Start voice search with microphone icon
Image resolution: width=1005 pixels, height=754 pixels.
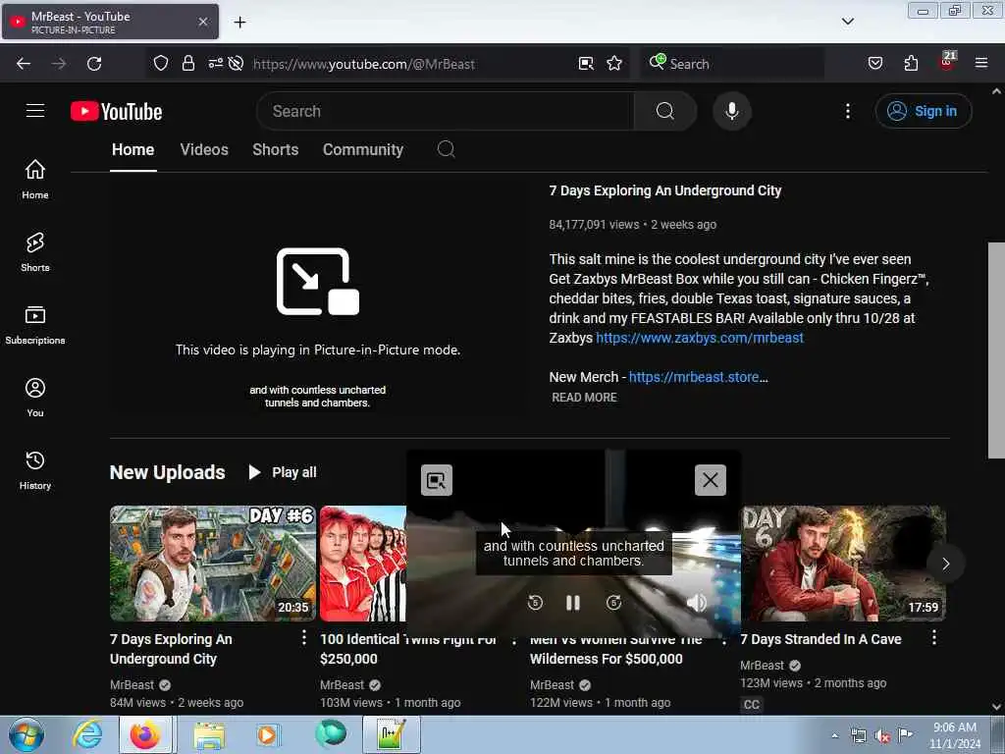coord(731,111)
